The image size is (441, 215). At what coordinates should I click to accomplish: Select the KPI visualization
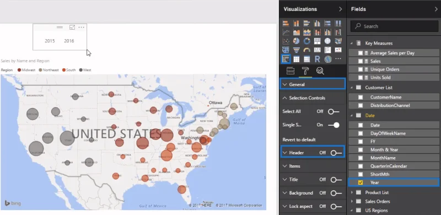click(338, 50)
